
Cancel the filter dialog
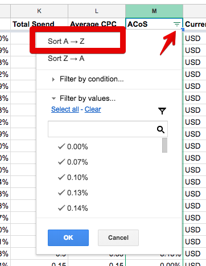tap(118, 238)
